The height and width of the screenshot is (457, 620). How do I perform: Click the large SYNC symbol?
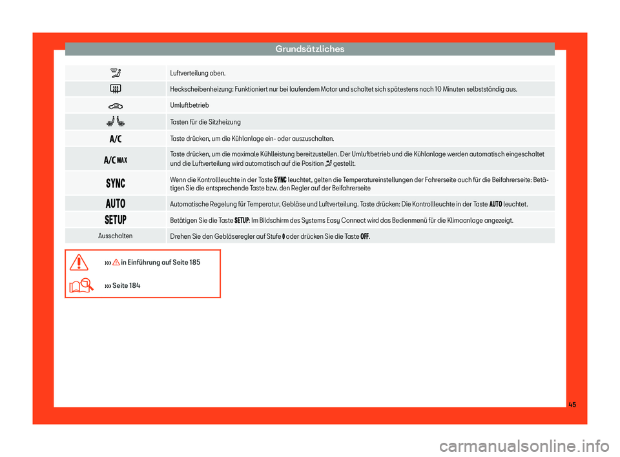116,183
